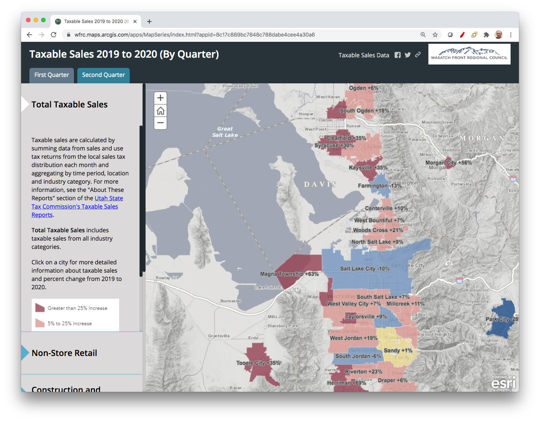540x422 pixels.
Task: View site security lock icon
Action: 68,35
